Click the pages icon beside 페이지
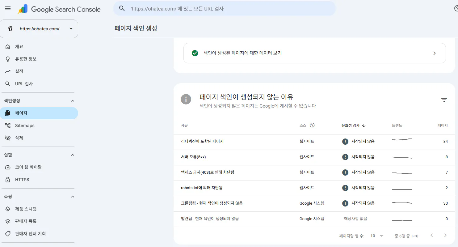The image size is (458, 247). click(8, 113)
